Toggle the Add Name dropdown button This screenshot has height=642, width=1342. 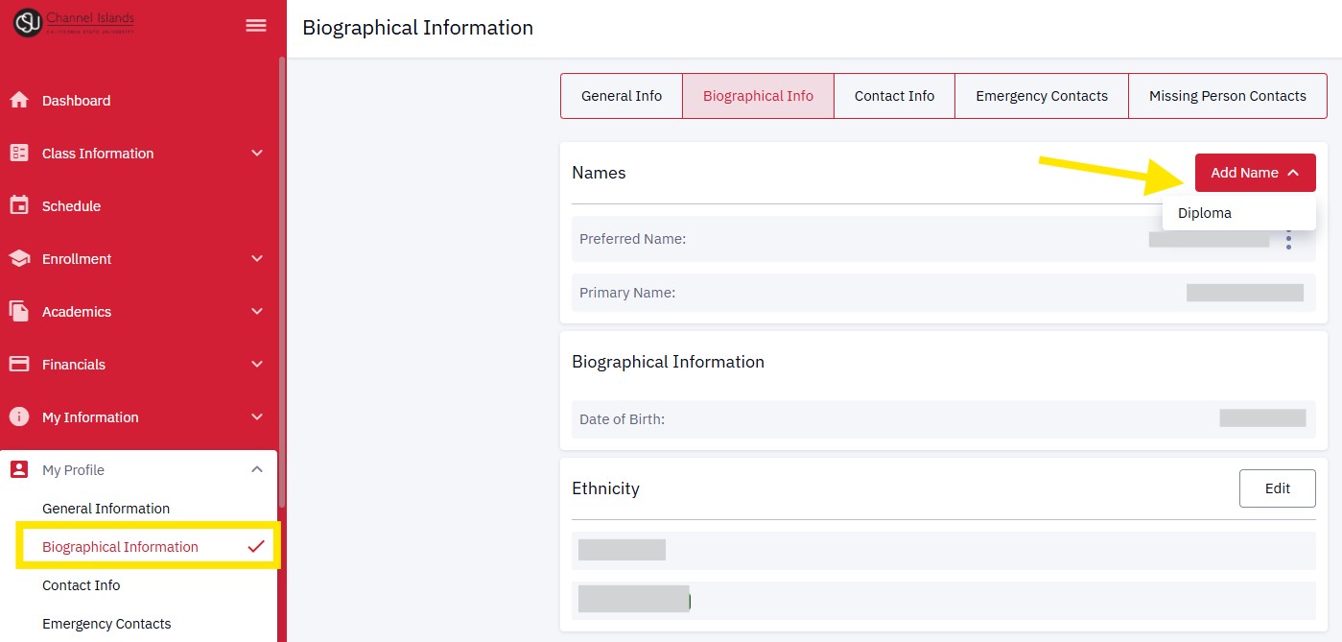pyautogui.click(x=1255, y=173)
